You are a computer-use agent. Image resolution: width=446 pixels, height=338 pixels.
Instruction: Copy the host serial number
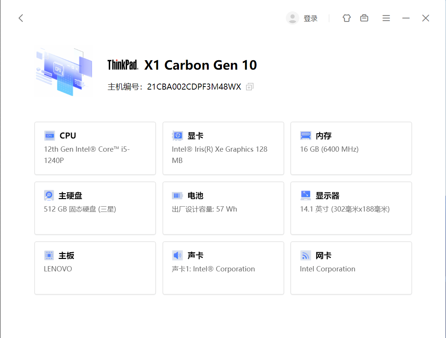coord(249,87)
